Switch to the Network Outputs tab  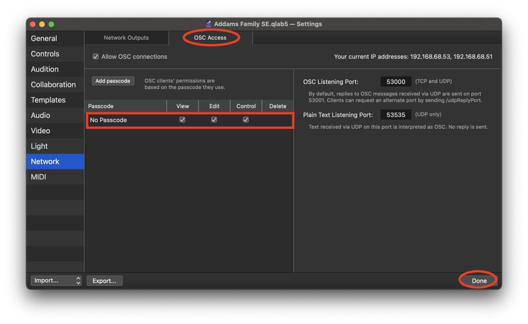click(x=126, y=38)
